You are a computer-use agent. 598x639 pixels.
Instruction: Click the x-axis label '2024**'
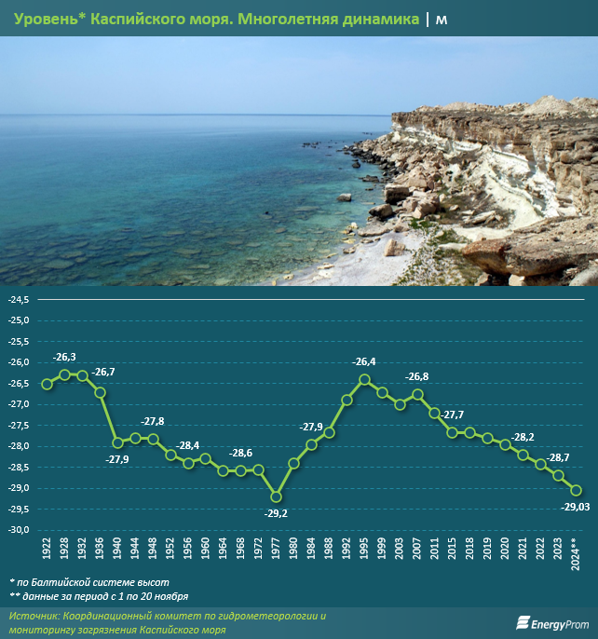576,554
